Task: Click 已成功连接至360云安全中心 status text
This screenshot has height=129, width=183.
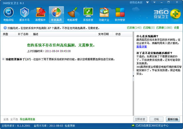Action: [x=152, y=126]
